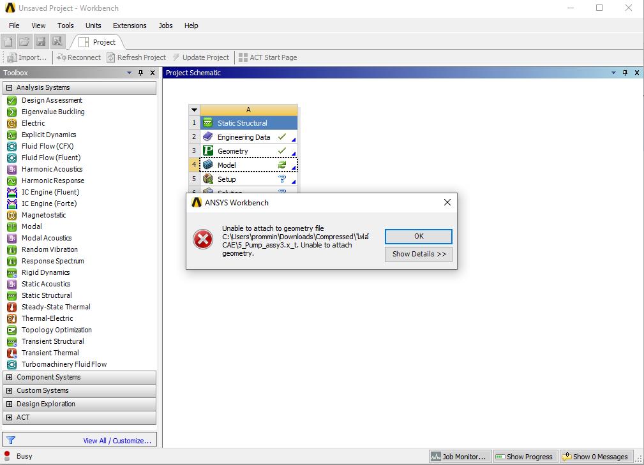Click the Design Assessment icon in Toolbox
Screen dimensions: 644x465
click(12, 100)
